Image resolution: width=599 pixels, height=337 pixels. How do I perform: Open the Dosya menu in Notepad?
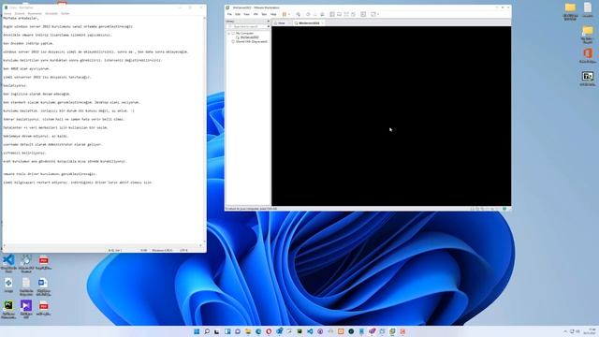tap(7, 13)
